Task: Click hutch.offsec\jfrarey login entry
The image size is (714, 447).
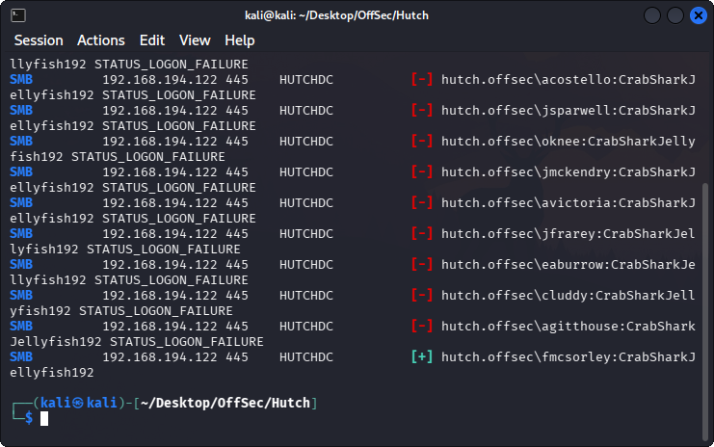Action: pos(569,234)
